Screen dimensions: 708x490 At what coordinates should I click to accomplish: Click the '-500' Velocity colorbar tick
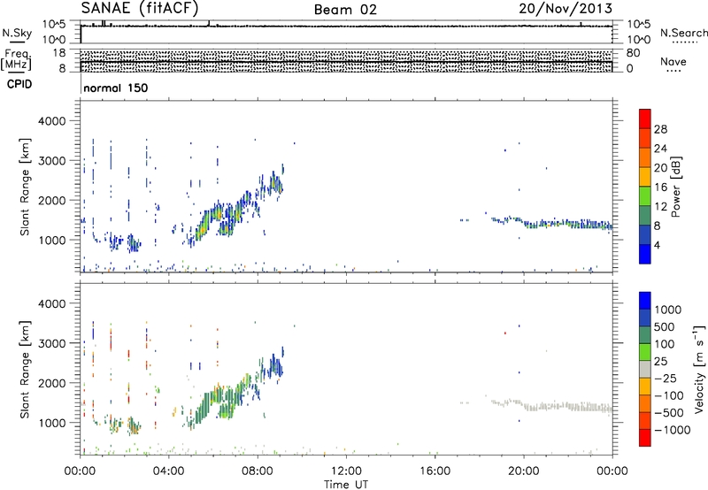click(x=669, y=412)
